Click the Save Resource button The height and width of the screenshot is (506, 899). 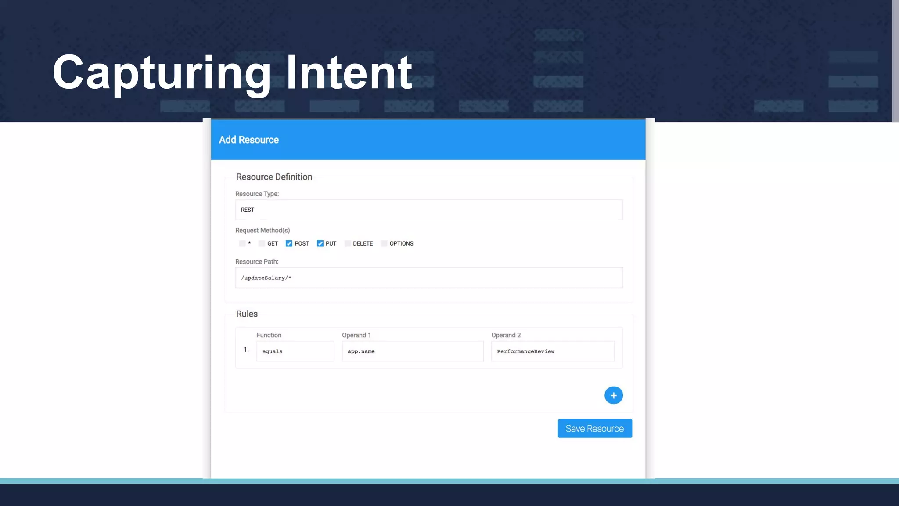point(595,428)
